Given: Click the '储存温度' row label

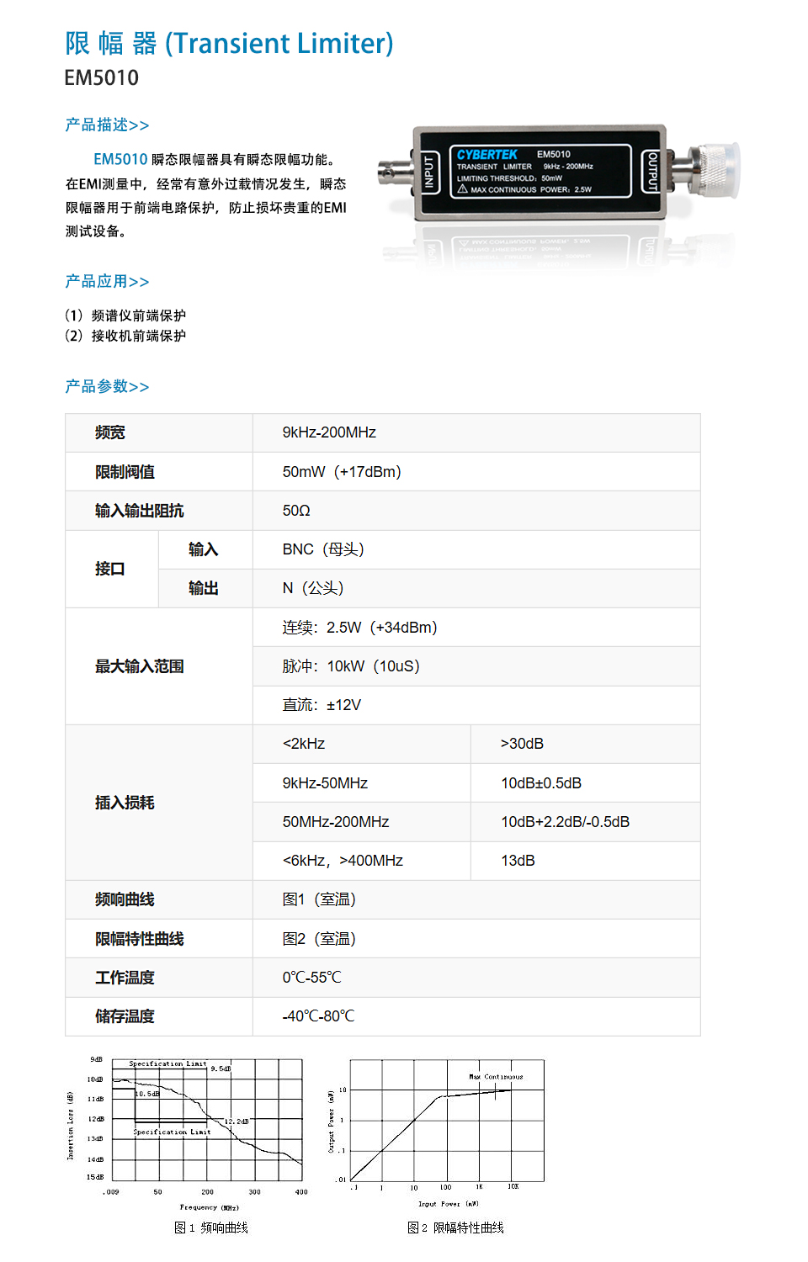Looking at the screenshot, I should [x=125, y=1016].
